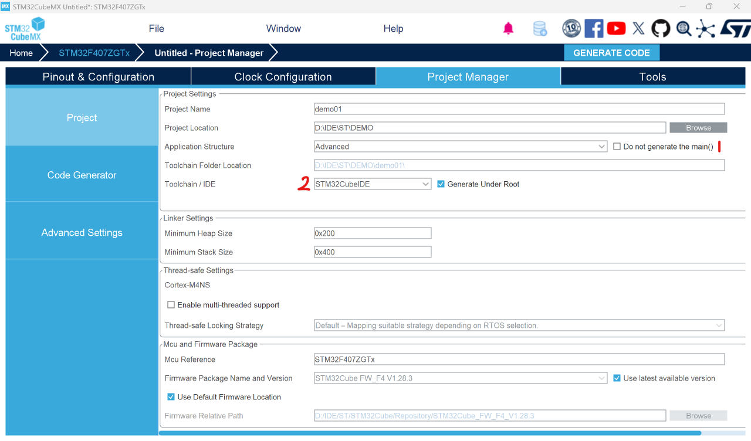Click the Thread-safe Settings group label
The image size is (751, 441).
[198, 270]
